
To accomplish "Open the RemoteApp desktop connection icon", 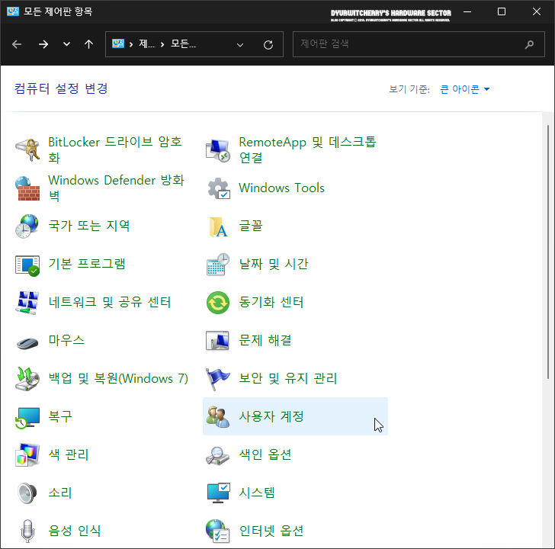I will coord(218,151).
